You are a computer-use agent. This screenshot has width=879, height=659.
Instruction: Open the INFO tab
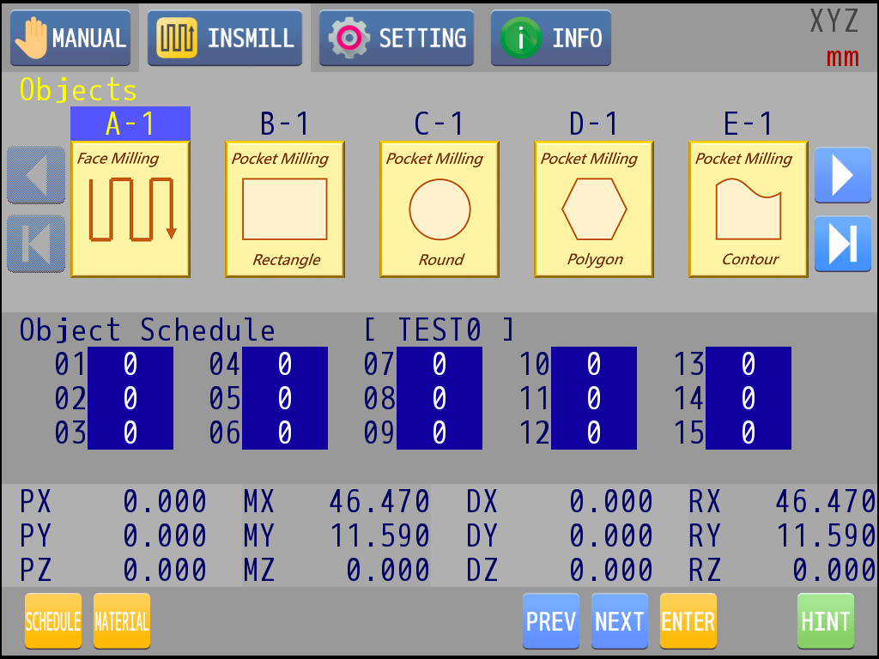click(x=551, y=39)
